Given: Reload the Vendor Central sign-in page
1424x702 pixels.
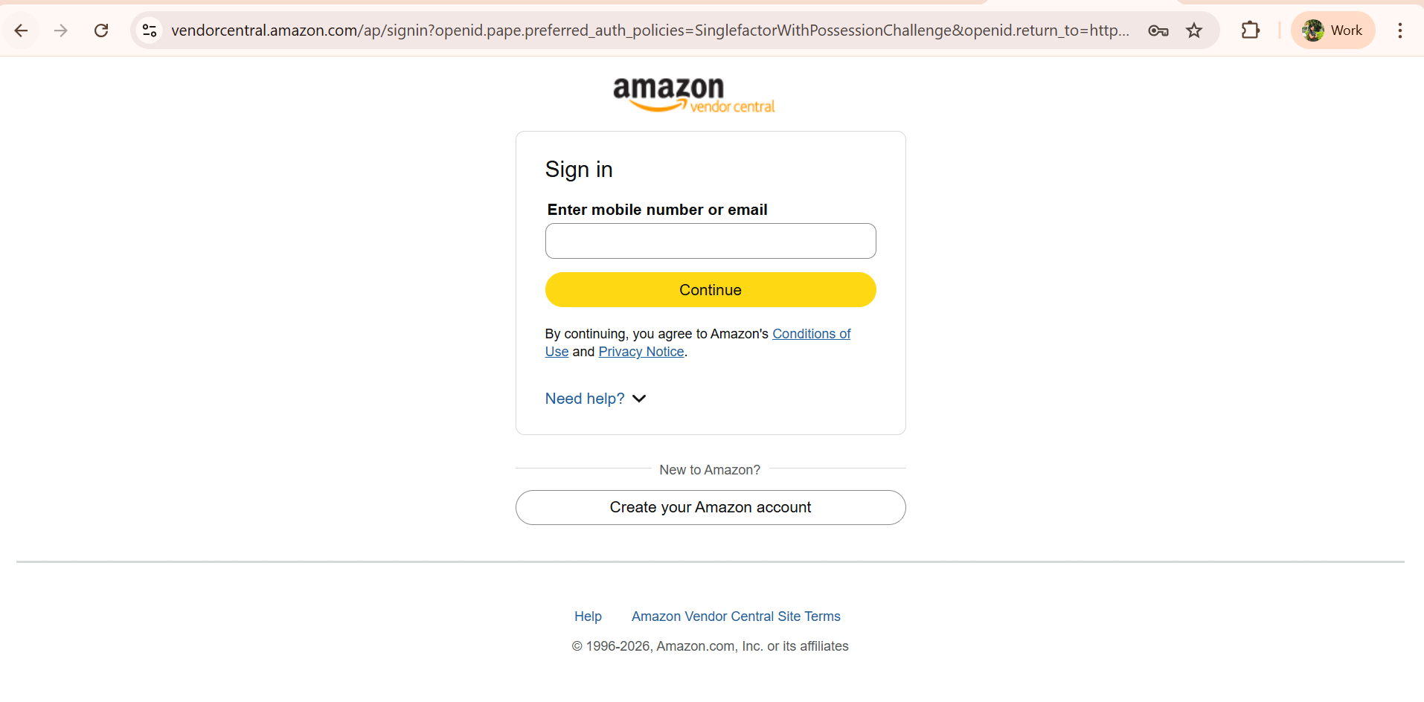Looking at the screenshot, I should click(101, 30).
